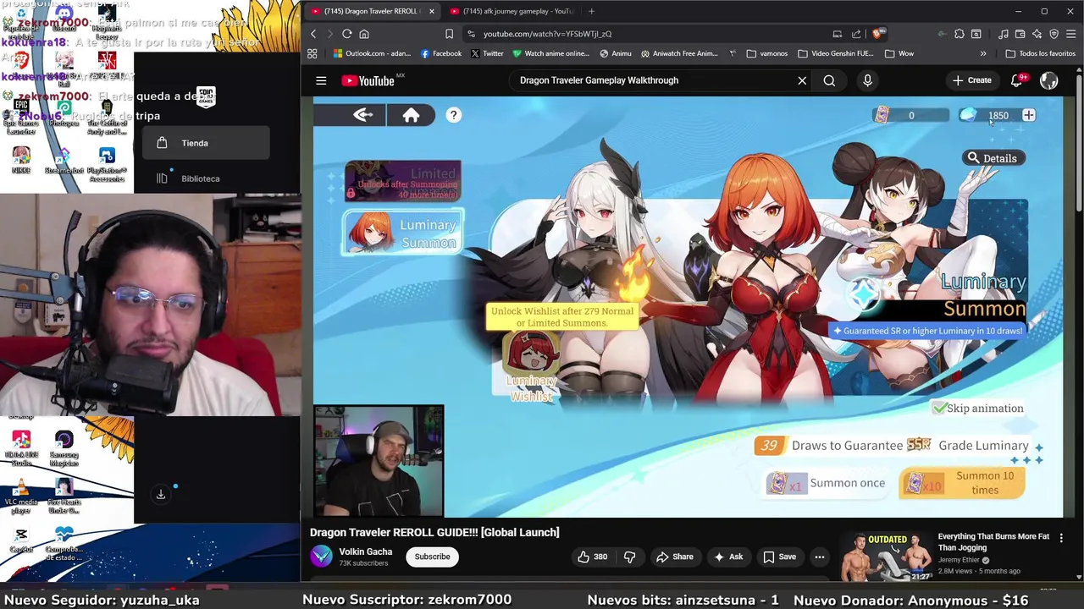Open a new browser tab

coord(591,11)
